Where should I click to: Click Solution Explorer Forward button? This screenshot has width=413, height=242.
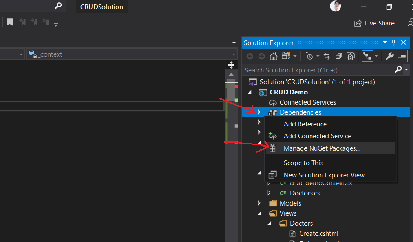coord(261,56)
